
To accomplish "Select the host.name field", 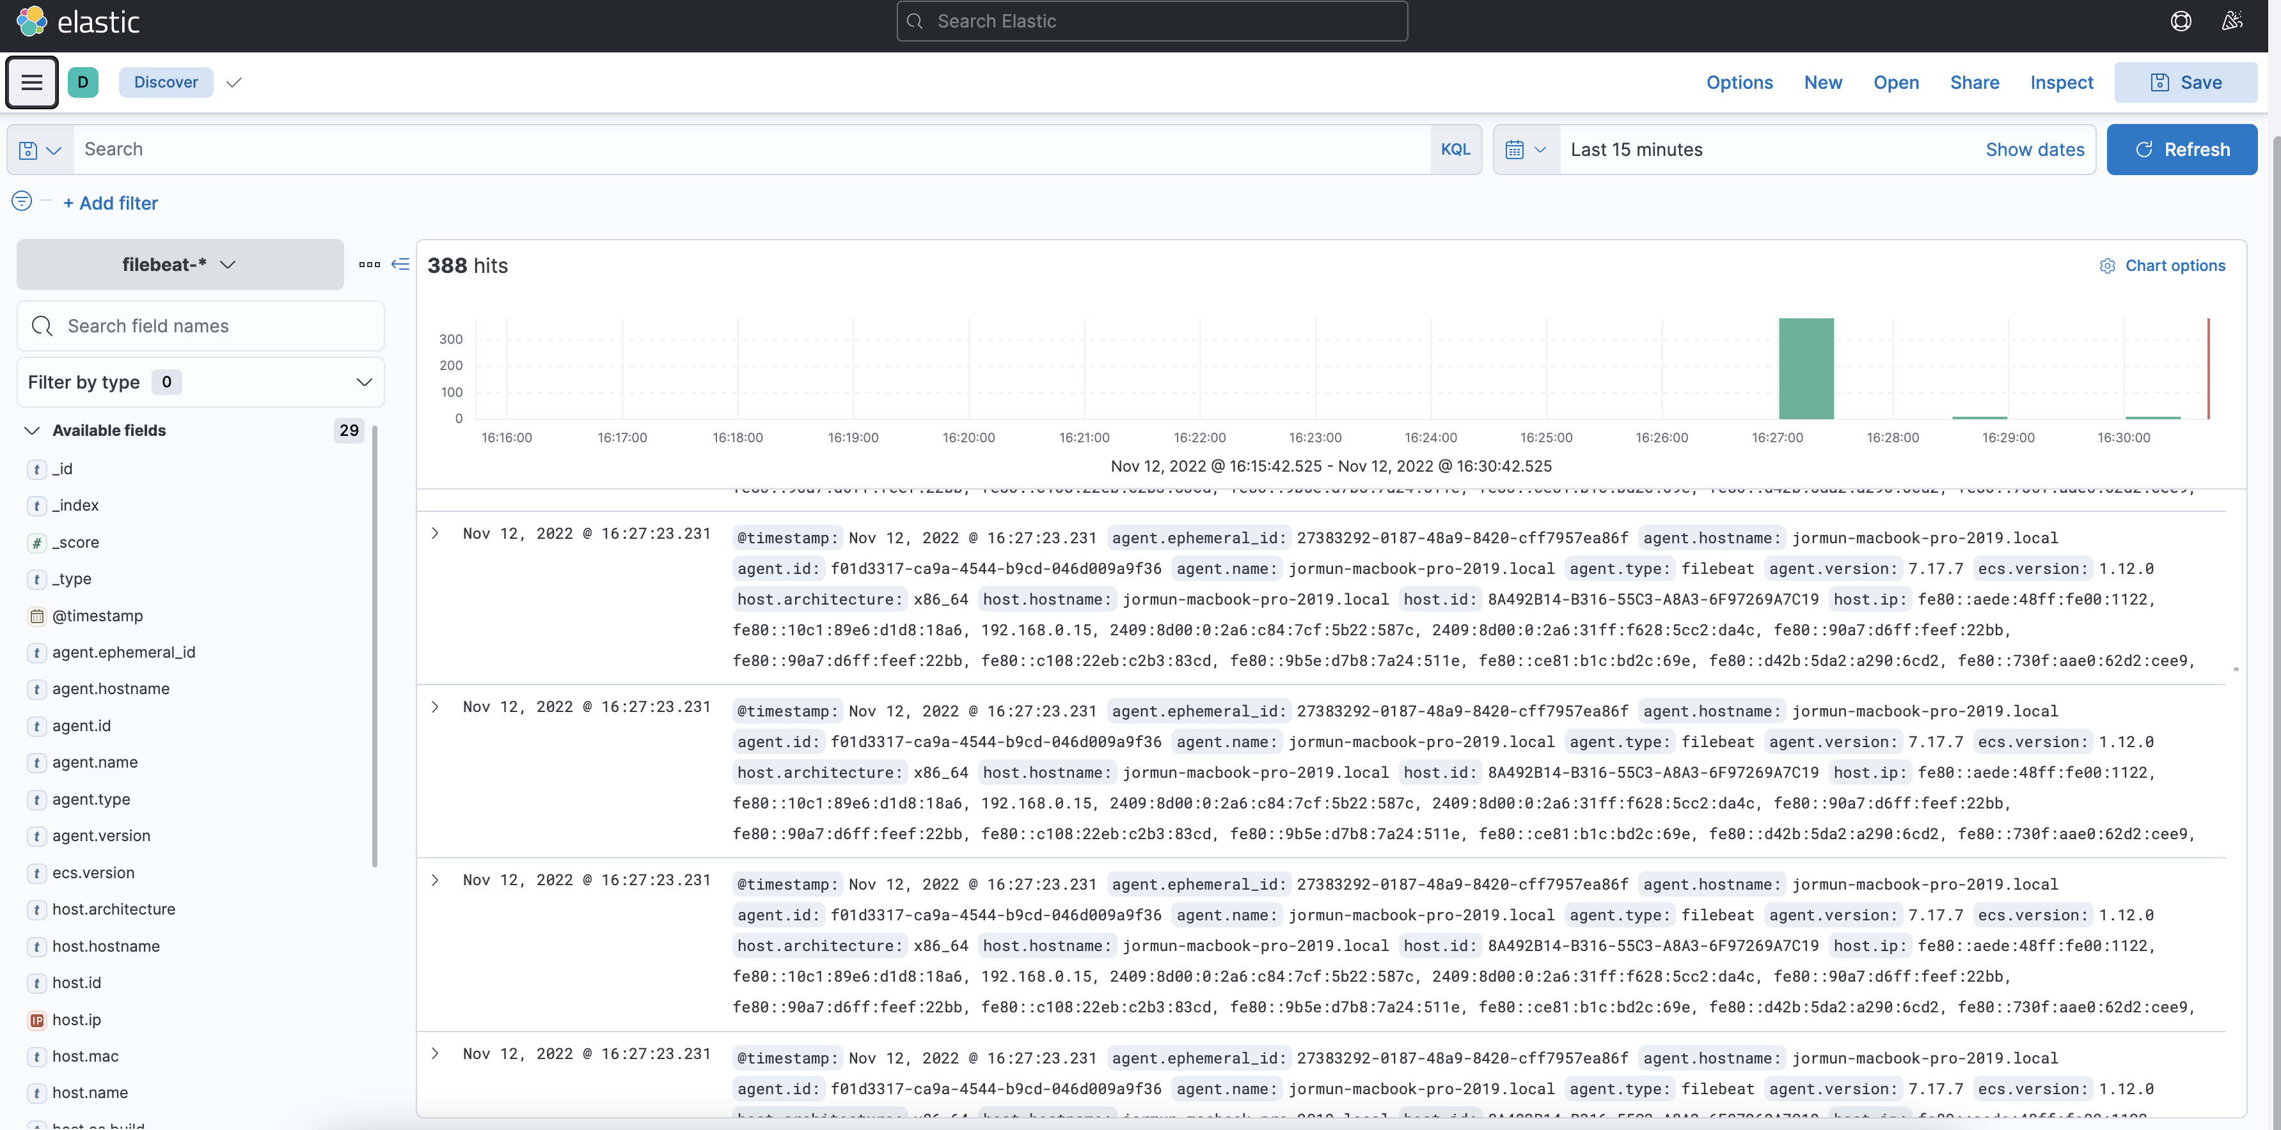I will [x=90, y=1094].
